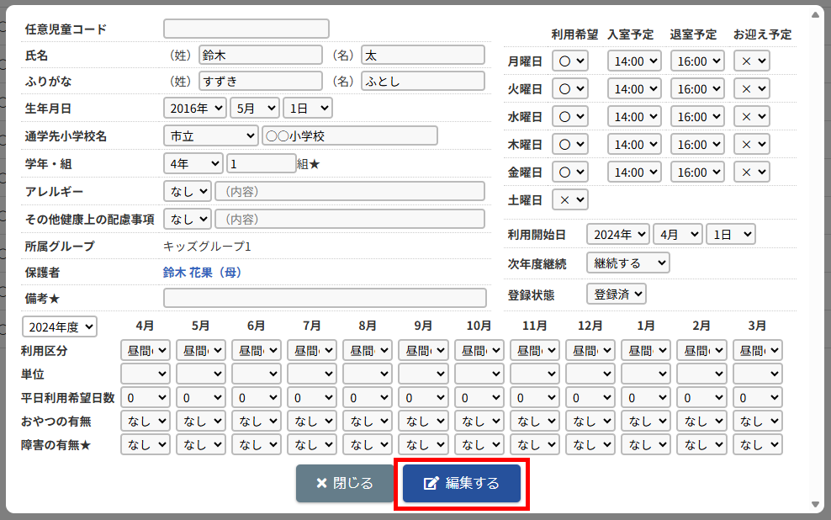This screenshot has height=520, width=831.
Task: Click the 閉じる close button
Action: click(x=344, y=483)
